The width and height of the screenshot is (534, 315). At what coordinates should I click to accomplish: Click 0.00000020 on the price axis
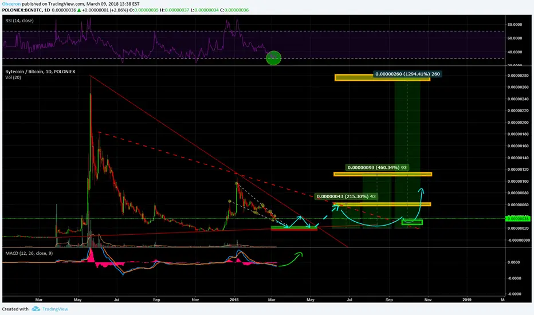click(517, 229)
